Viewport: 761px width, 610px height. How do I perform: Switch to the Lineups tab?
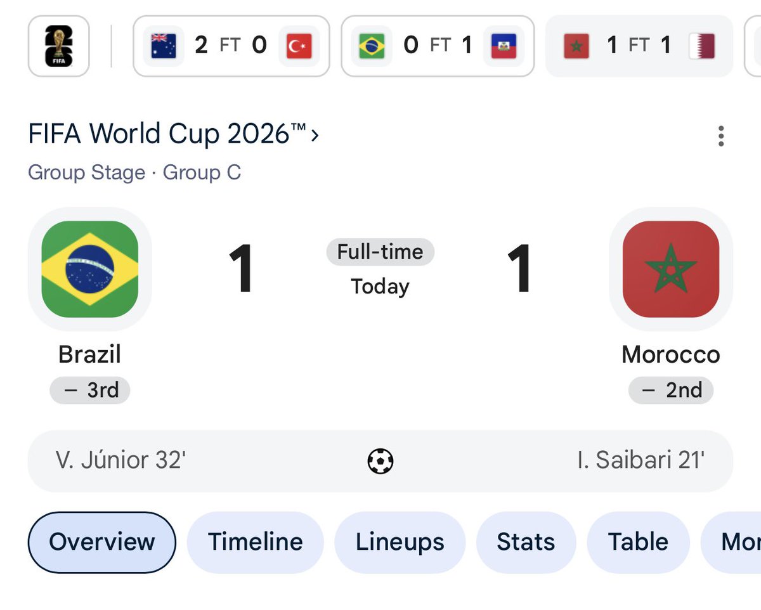click(x=400, y=542)
